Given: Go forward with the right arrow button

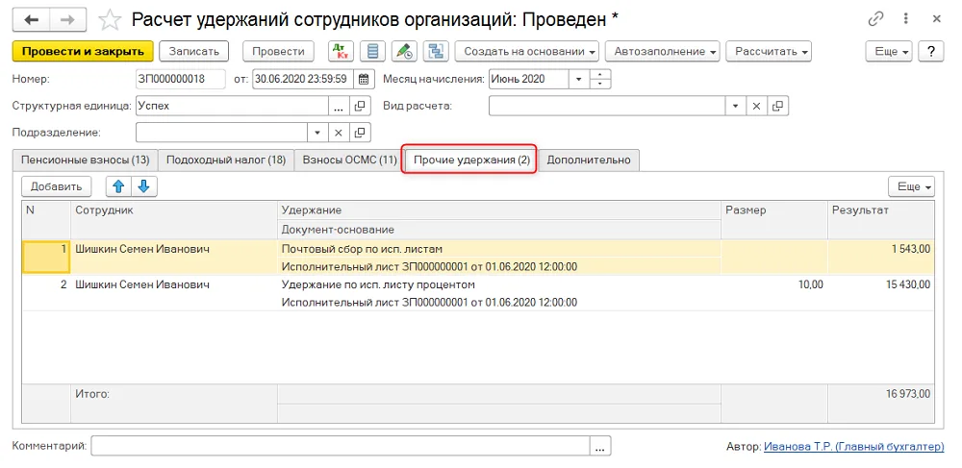Looking at the screenshot, I should click(67, 19).
